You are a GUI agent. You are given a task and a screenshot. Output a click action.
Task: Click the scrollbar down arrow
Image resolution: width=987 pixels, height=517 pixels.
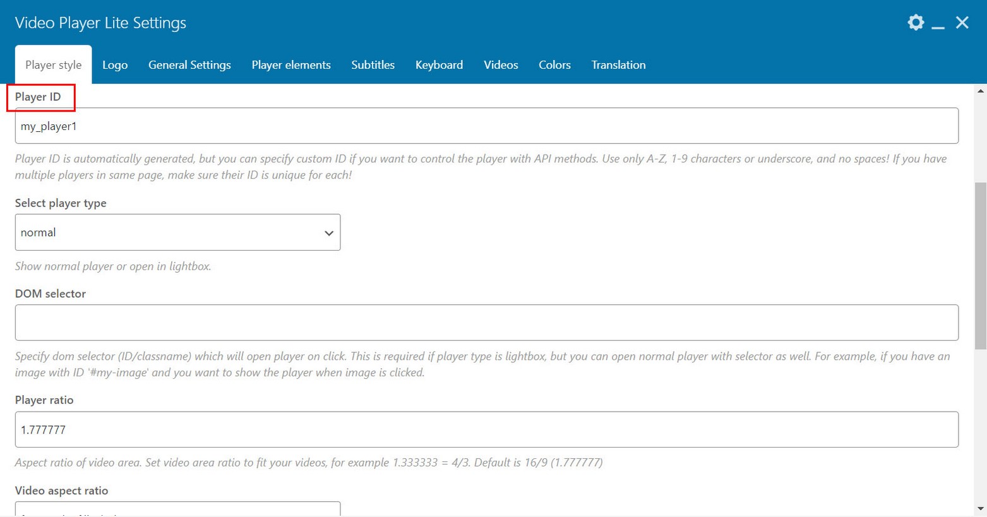(x=980, y=509)
